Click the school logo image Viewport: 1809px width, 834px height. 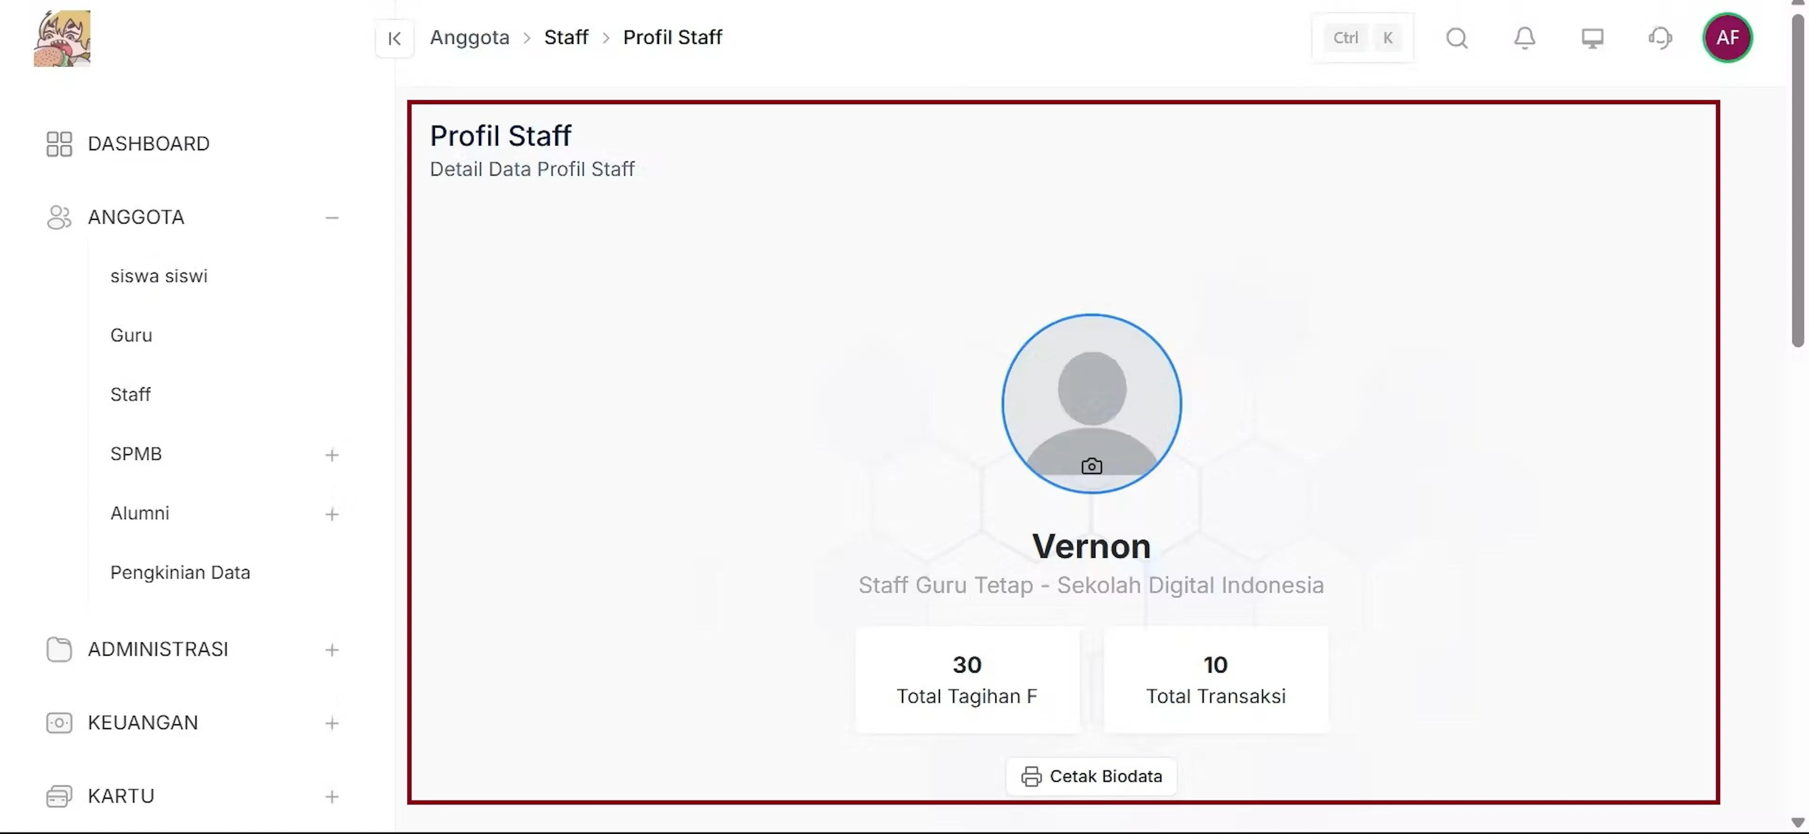(62, 39)
